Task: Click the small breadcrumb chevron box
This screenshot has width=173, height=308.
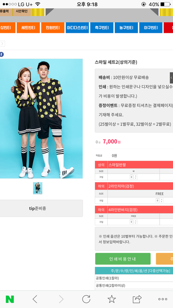Action: tap(3, 44)
